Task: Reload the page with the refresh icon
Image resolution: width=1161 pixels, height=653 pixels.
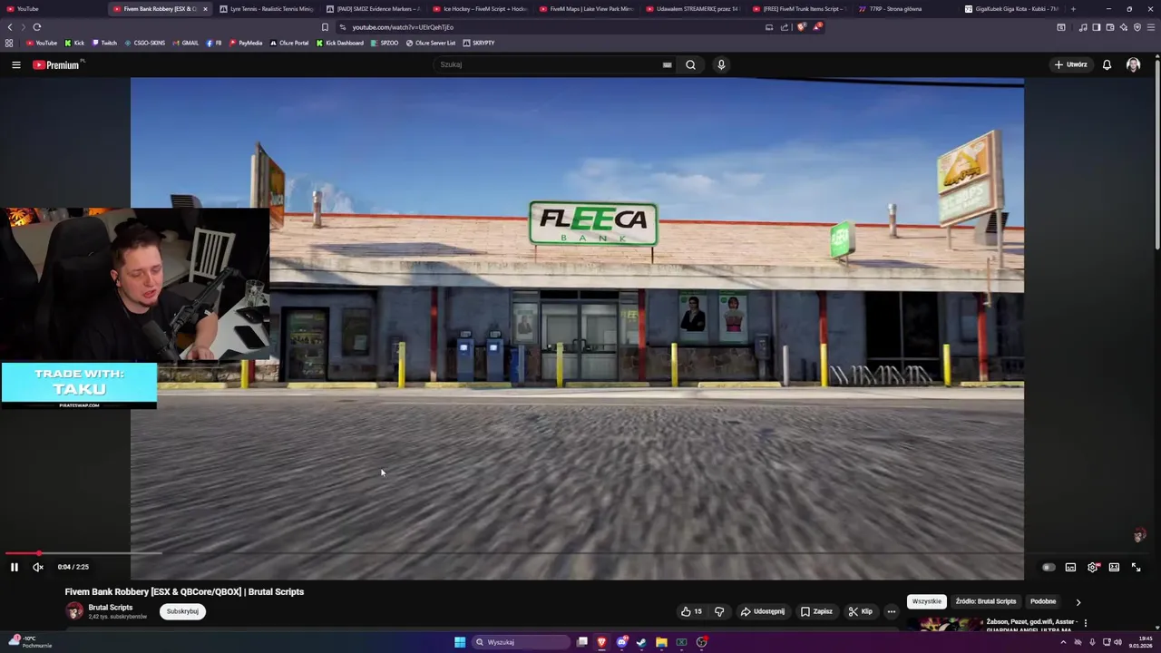Action: tap(37, 27)
